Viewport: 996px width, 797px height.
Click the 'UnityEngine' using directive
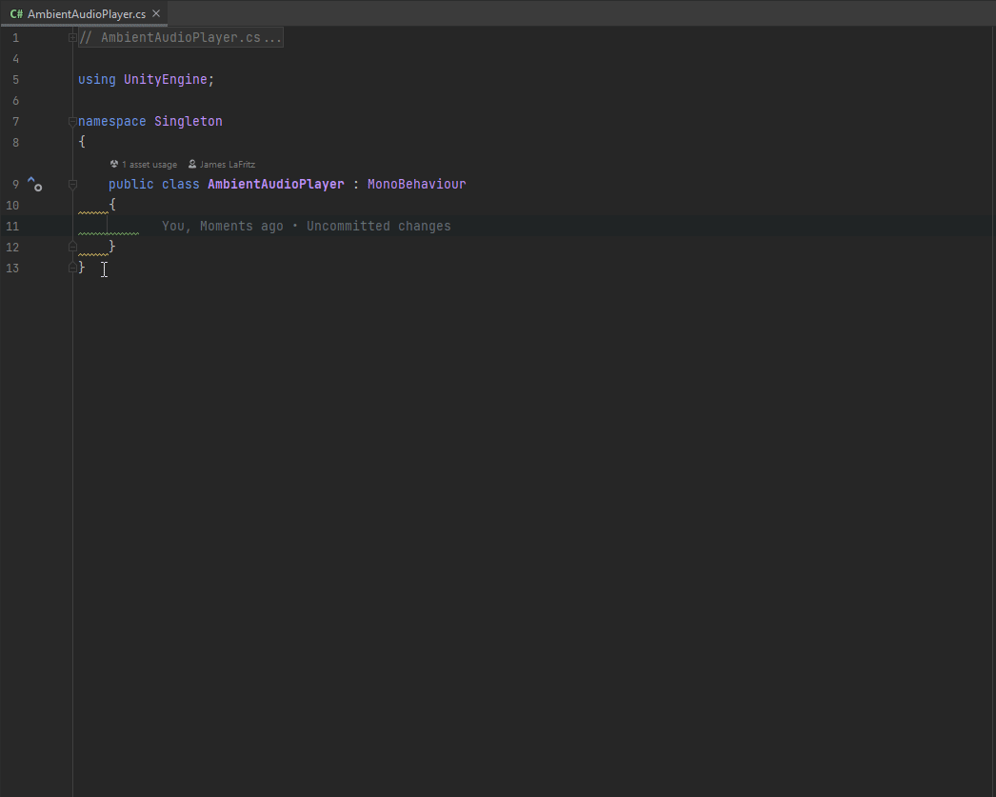click(165, 79)
